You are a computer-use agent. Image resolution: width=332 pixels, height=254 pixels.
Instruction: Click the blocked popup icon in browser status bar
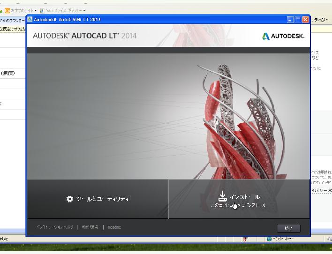point(245,239)
